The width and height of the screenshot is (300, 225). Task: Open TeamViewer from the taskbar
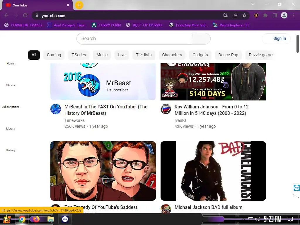click(65, 219)
